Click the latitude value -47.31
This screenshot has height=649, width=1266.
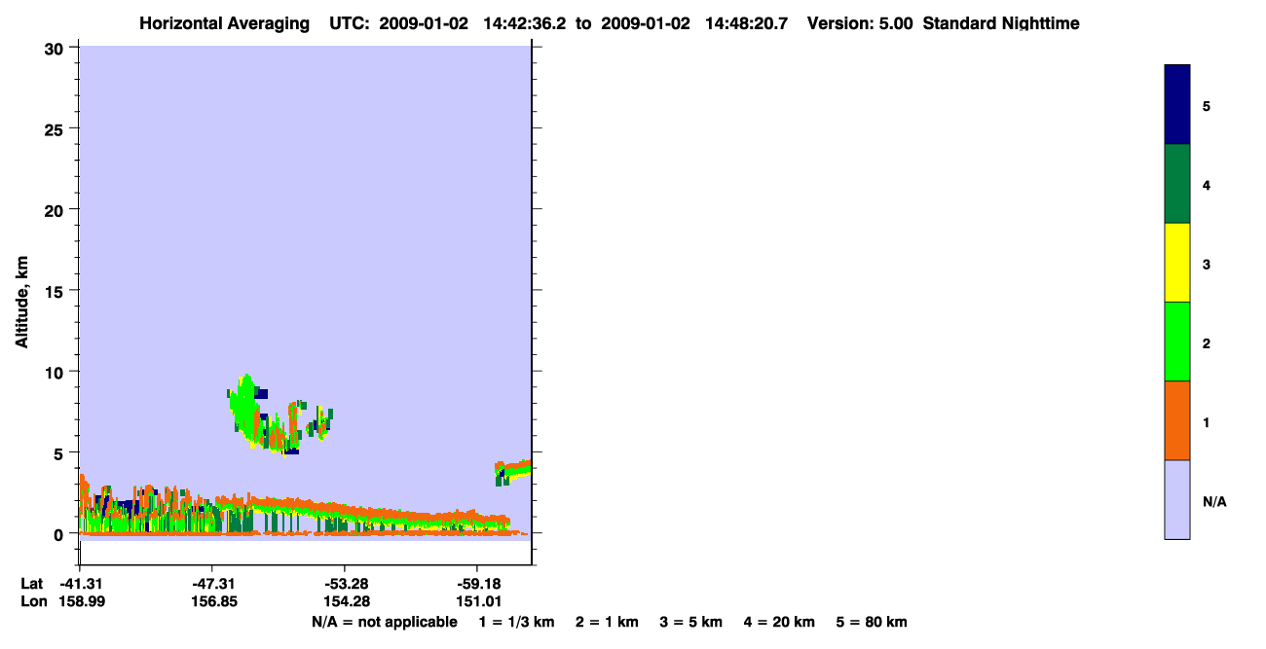(214, 583)
